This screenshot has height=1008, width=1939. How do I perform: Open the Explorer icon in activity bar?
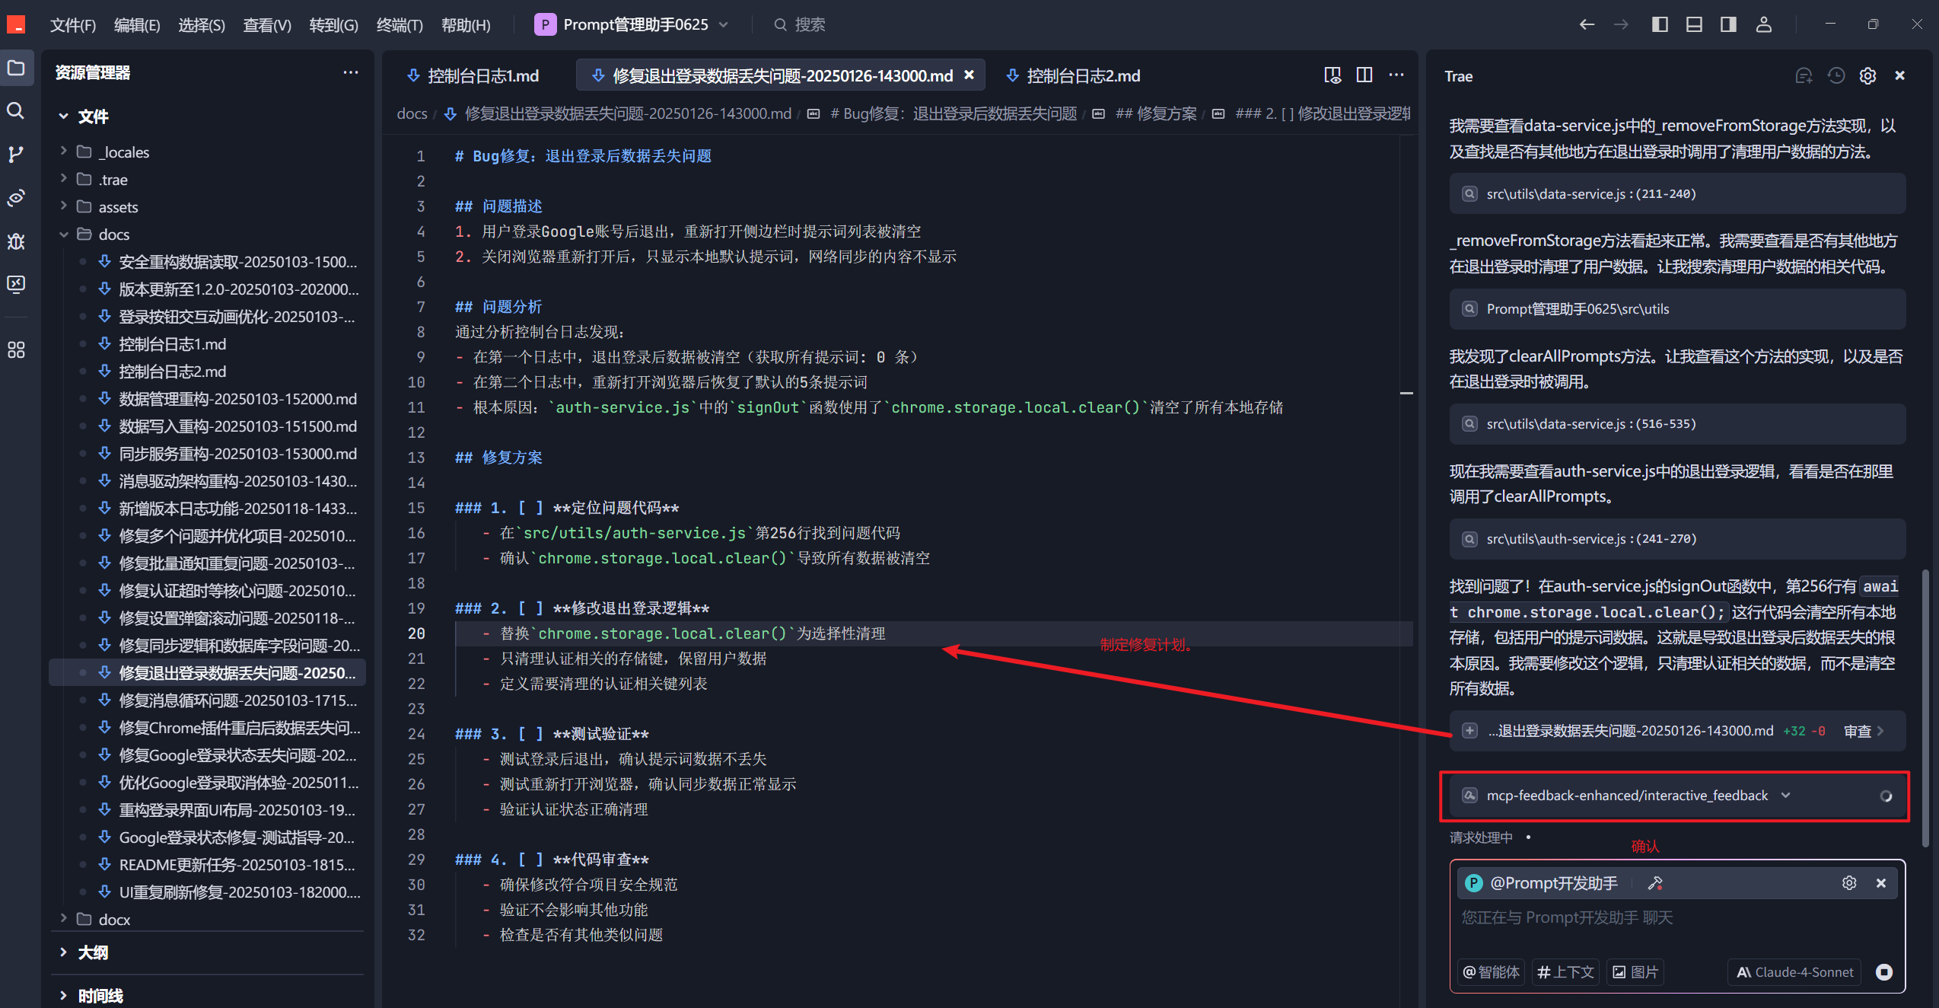coord(16,68)
